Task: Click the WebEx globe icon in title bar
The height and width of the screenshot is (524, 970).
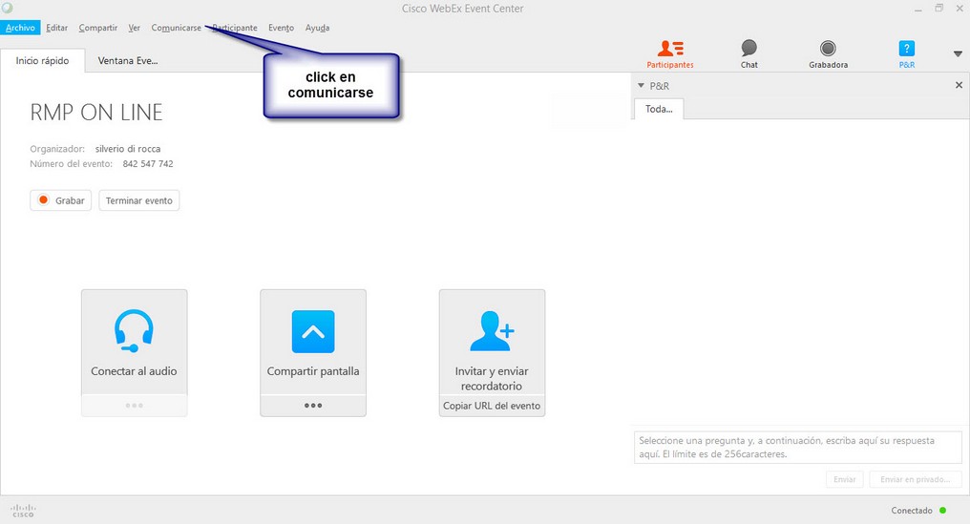Action: (x=8, y=8)
